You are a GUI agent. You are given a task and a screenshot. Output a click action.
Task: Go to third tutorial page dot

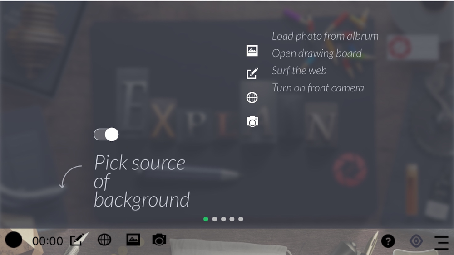223,219
